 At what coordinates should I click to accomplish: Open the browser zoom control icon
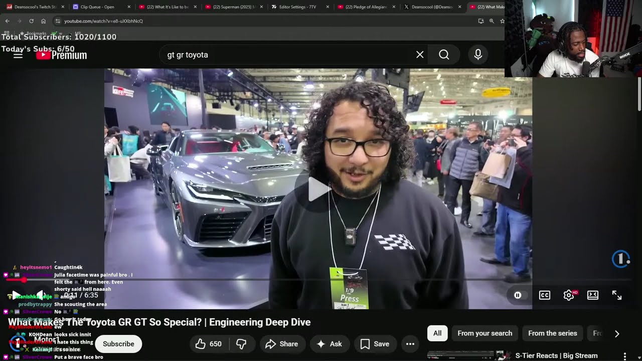click(492, 21)
